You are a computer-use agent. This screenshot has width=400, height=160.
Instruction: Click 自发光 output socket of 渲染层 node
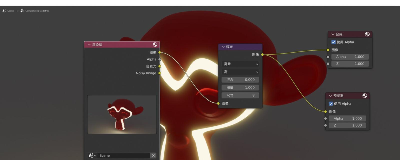point(160,66)
